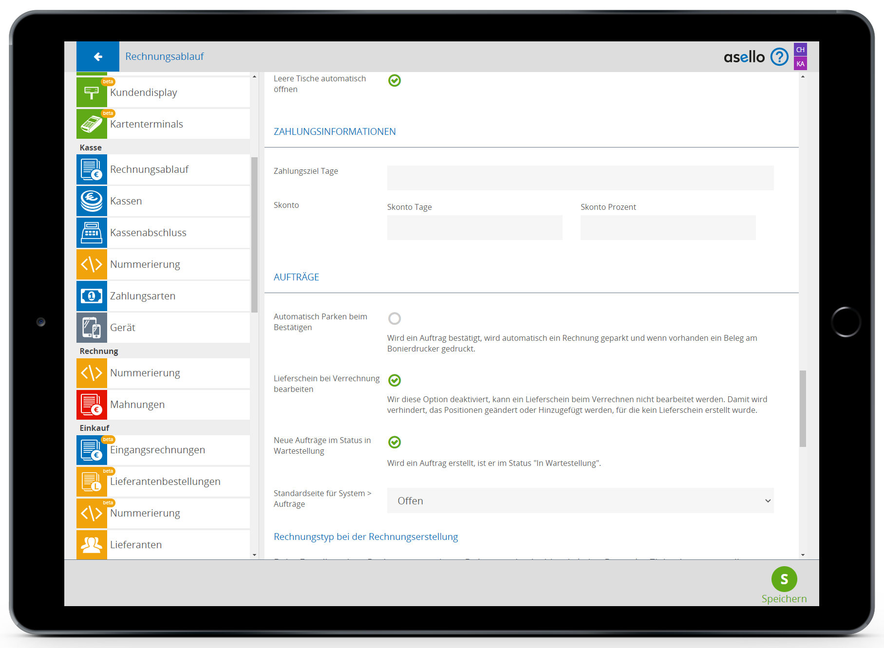
Task: Click the Speichern save button
Action: tap(784, 579)
